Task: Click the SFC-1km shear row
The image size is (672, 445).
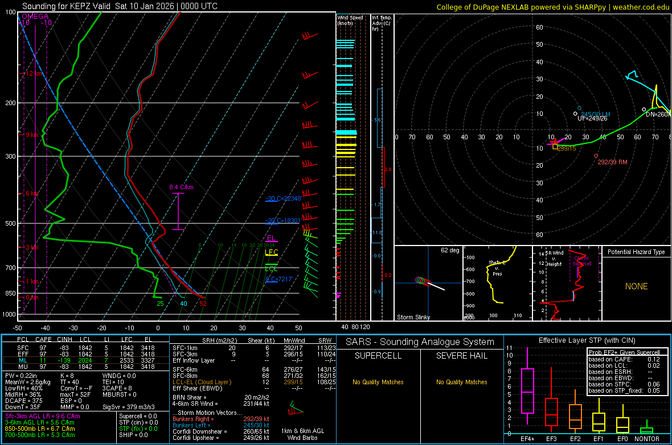Action: click(254, 348)
